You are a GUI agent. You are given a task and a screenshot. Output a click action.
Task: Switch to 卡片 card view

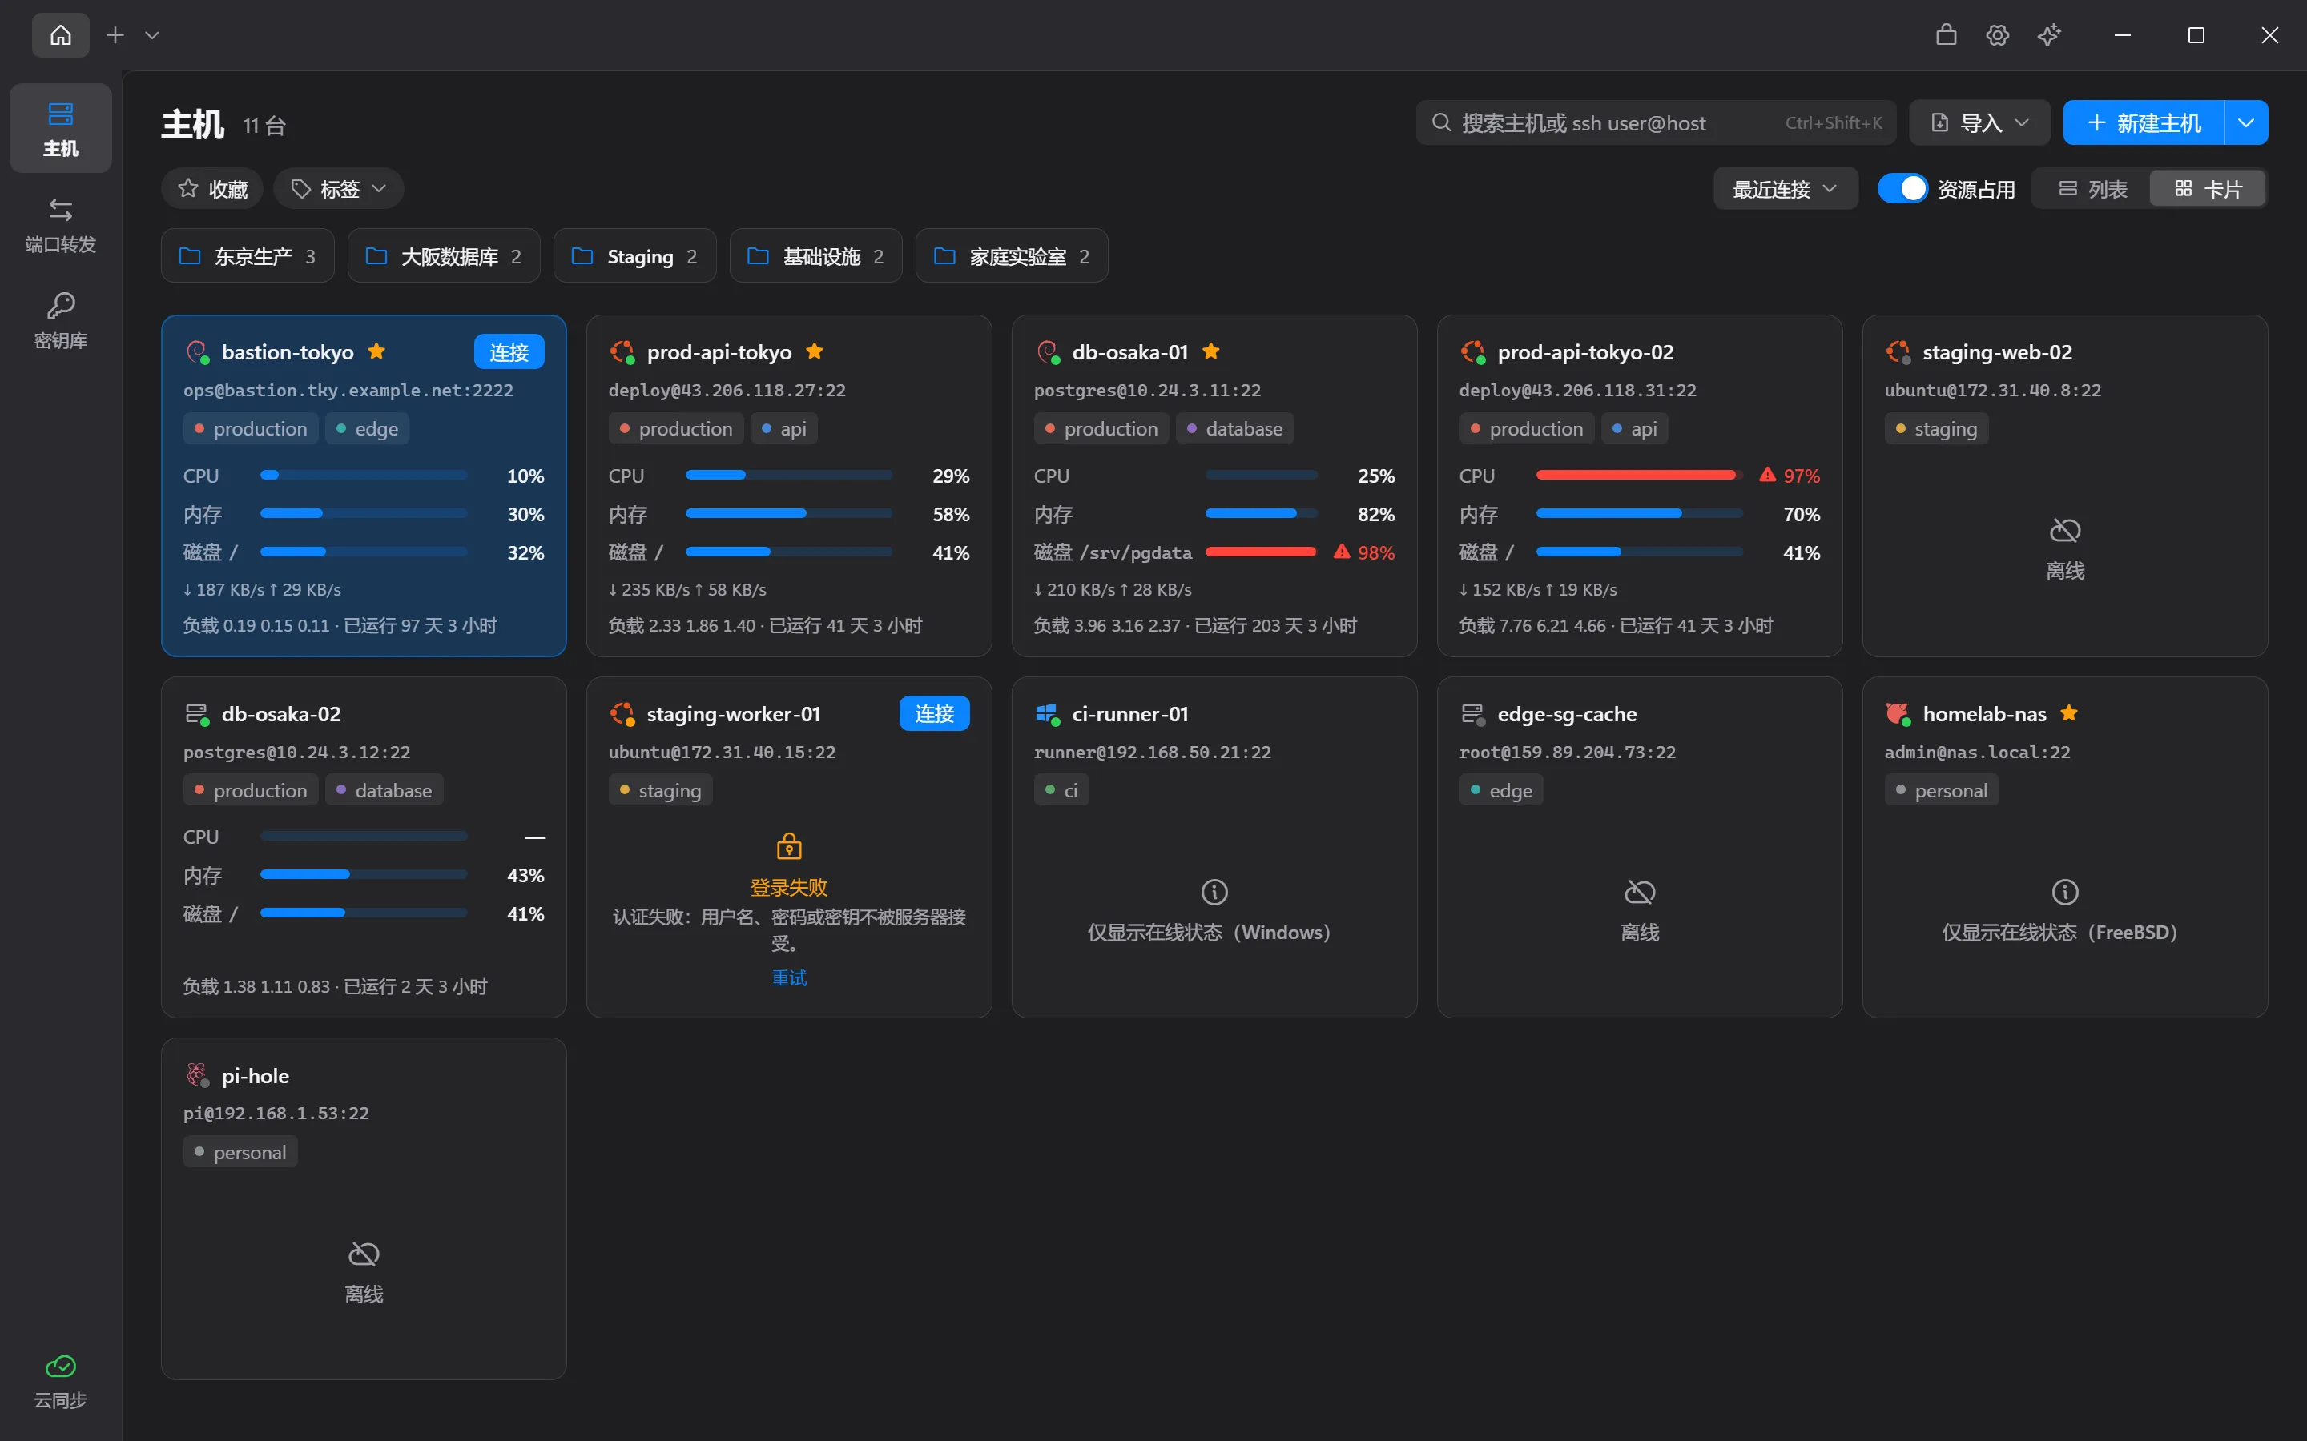click(2207, 189)
